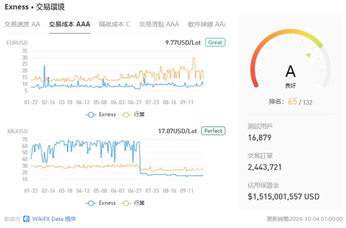
Task: Click the EURUSD industry line peak near 30
Action: pyautogui.click(x=194, y=58)
